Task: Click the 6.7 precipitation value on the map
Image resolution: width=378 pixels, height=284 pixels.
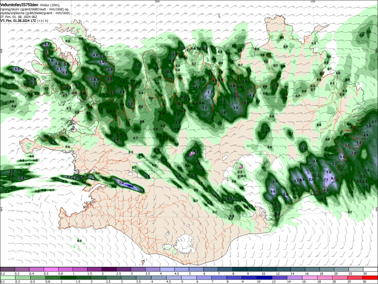Action: (x=333, y=178)
